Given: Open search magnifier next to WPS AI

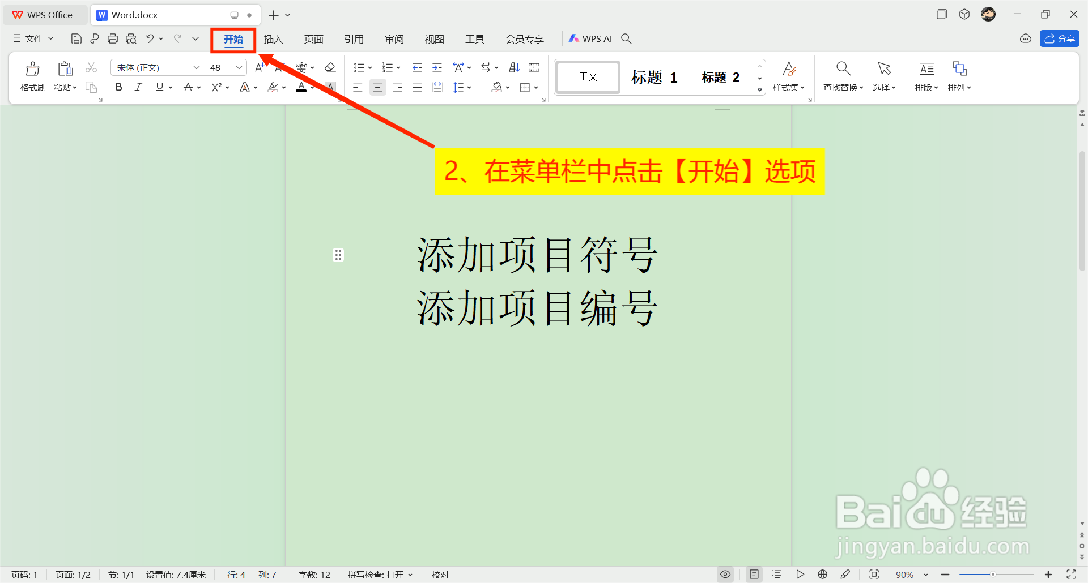Looking at the screenshot, I should point(626,38).
